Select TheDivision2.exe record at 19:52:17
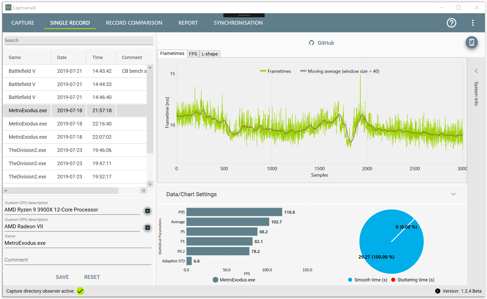 [x=75, y=177]
